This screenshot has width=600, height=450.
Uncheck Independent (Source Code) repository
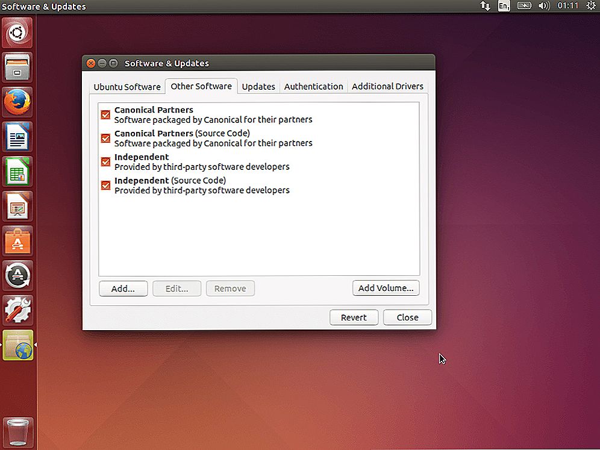click(105, 185)
